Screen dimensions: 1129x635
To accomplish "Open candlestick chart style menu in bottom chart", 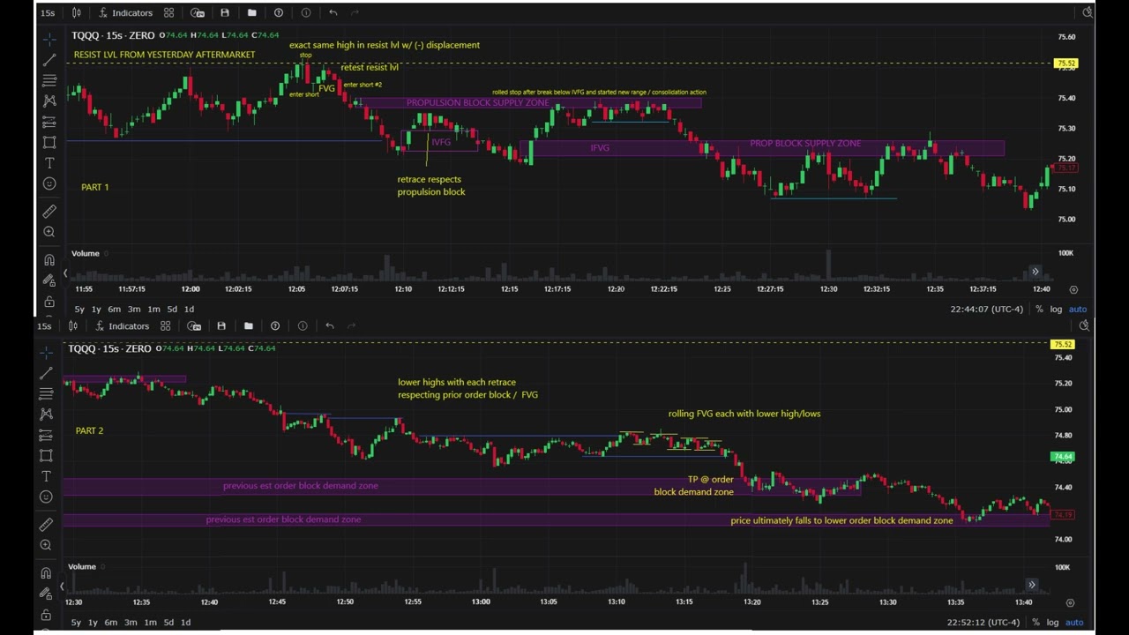I will click(73, 326).
